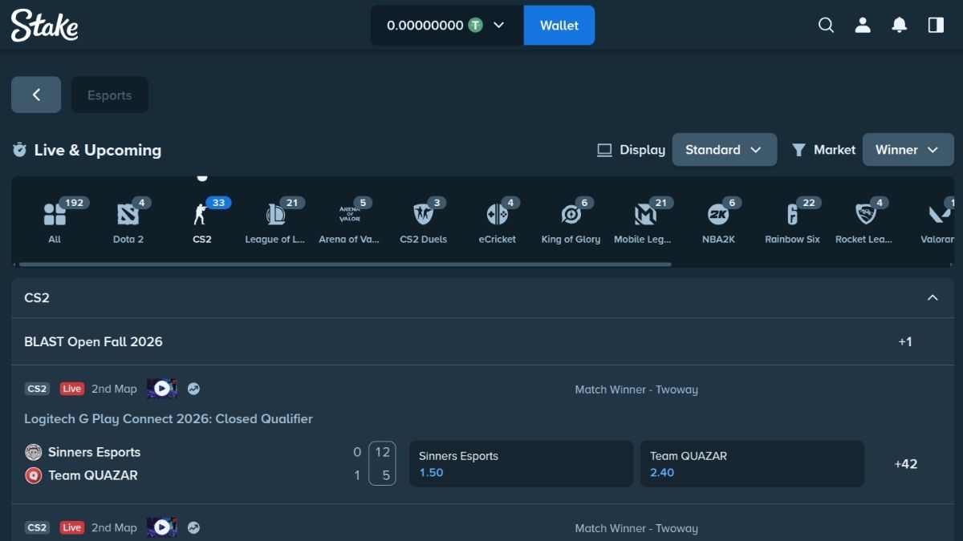Open stats icon for Sinners vs QUAZAR
The width and height of the screenshot is (963, 541).
193,389
